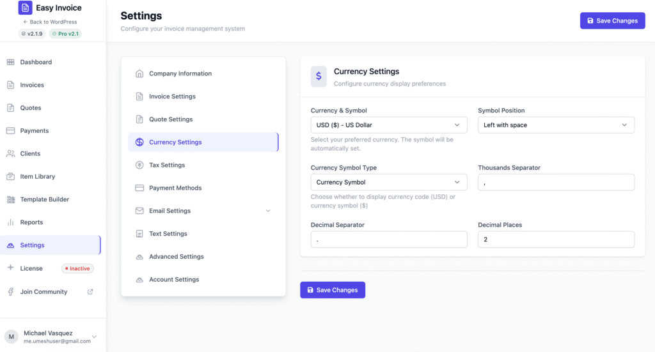
Task: Open the Currency Symbol Type dropdown
Action: click(x=388, y=183)
